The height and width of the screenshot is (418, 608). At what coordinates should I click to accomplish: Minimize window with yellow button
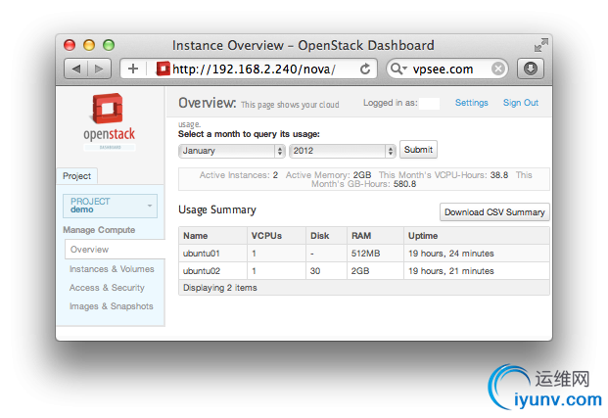[89, 45]
